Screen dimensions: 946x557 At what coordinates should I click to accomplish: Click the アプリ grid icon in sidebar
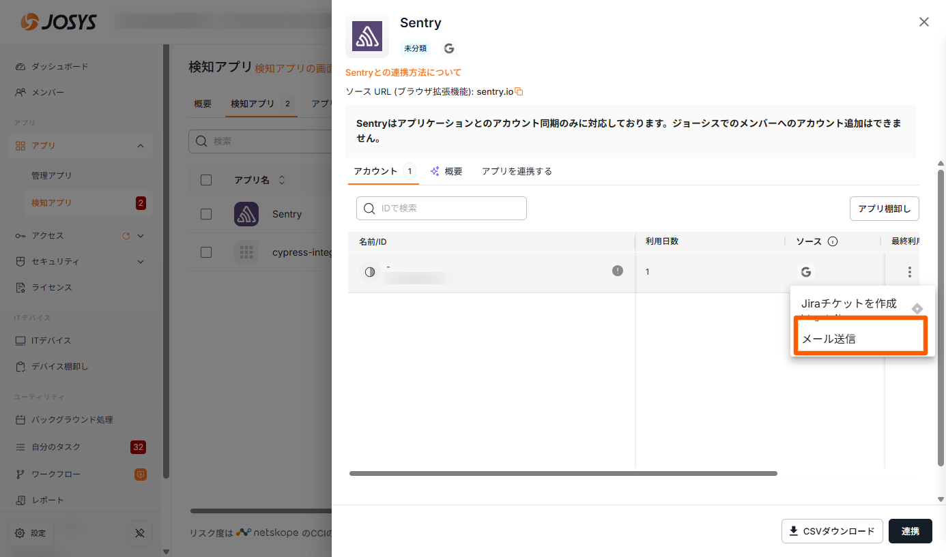click(x=20, y=146)
